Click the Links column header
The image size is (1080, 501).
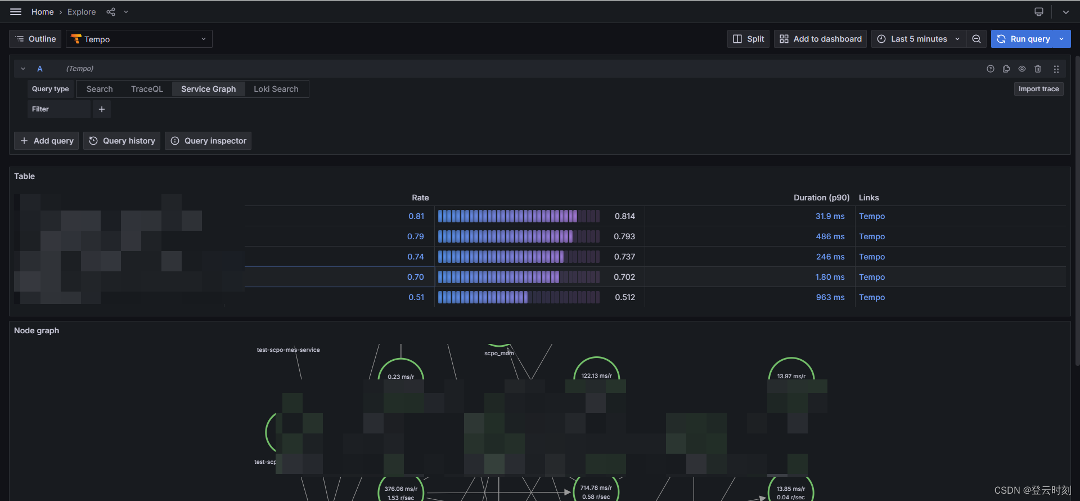coord(869,198)
